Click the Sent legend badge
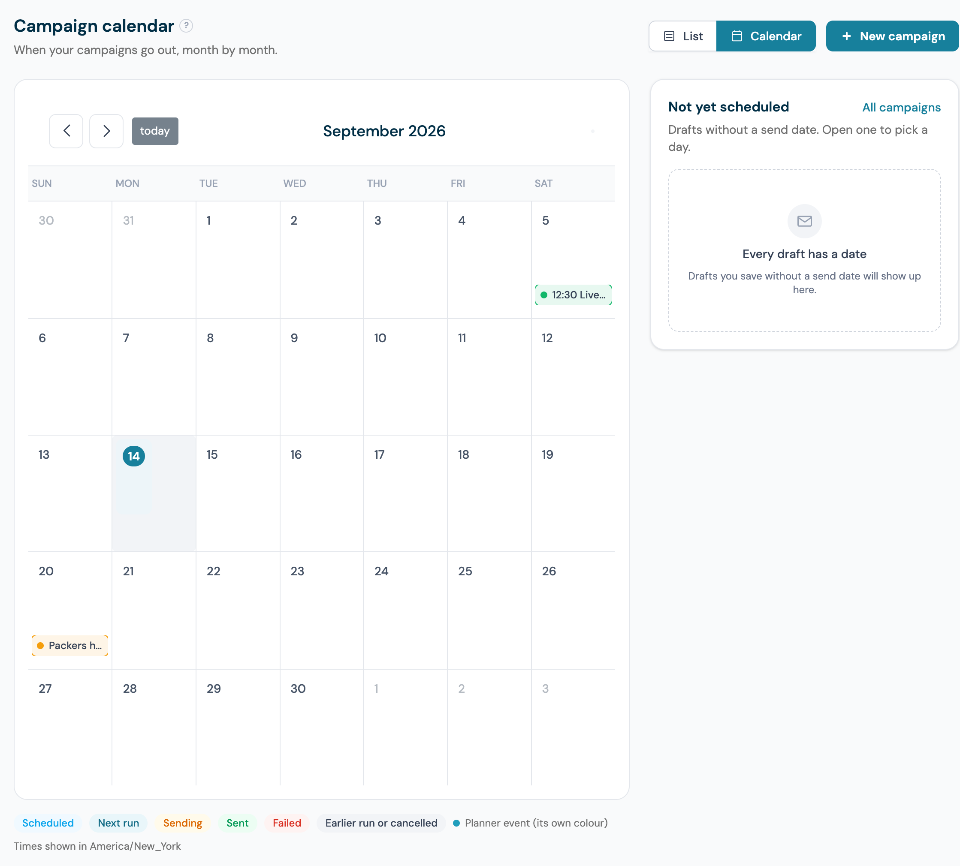This screenshot has width=960, height=866. coord(238,823)
